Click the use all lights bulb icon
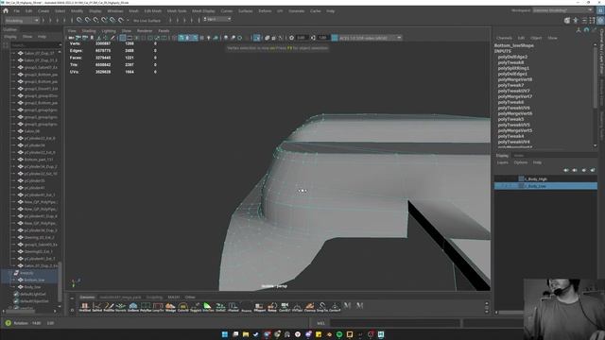The image size is (605, 340). coord(208,38)
